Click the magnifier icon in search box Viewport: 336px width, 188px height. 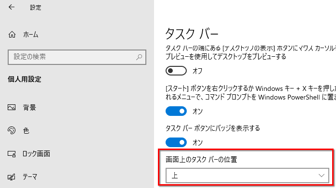click(x=139, y=57)
